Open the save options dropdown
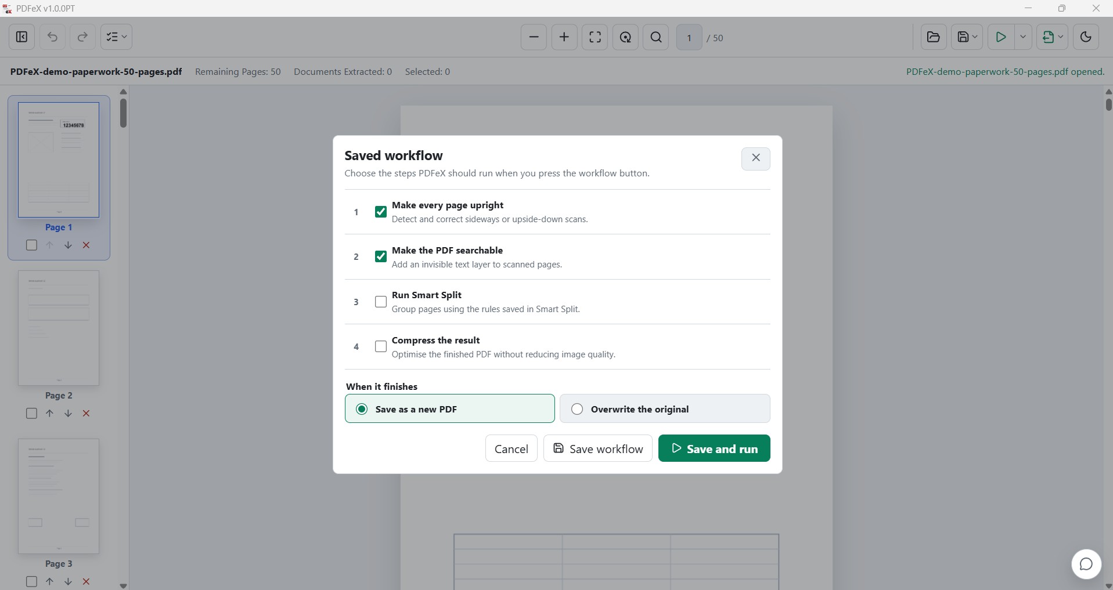 967,37
